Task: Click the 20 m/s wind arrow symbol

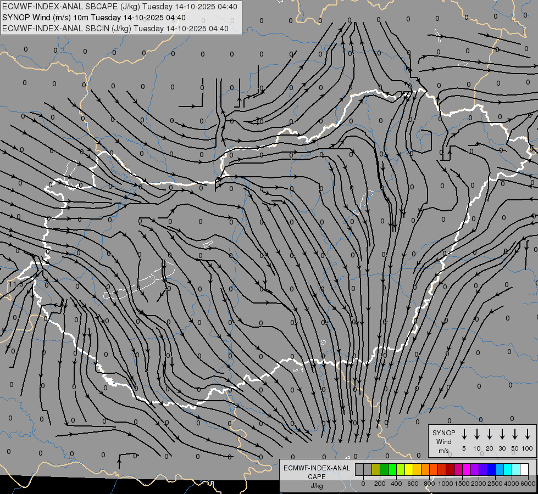Action: click(489, 434)
